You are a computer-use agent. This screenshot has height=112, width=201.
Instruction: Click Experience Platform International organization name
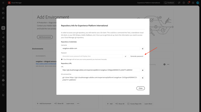point(148,3)
